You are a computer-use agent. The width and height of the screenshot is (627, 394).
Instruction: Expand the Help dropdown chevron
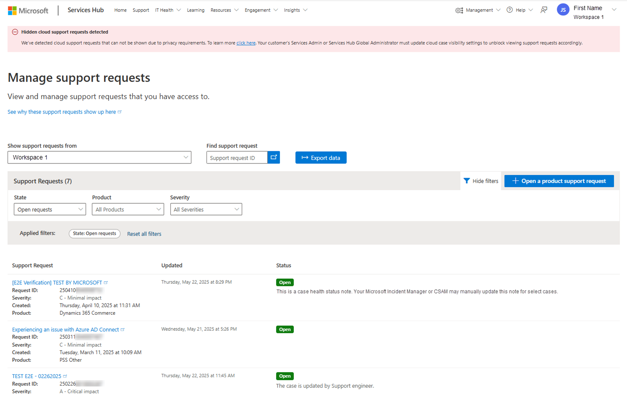[530, 10]
